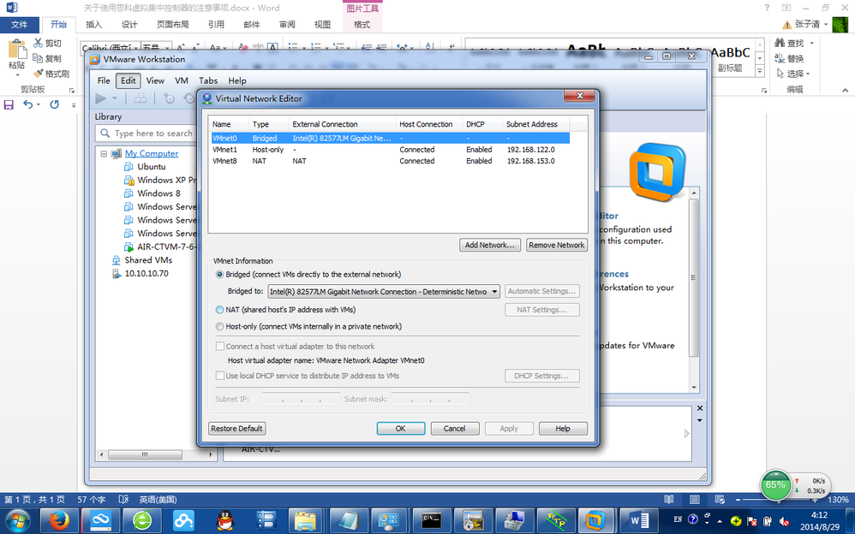855x534 pixels.
Task: Click Cancel in Virtual Network Editor
Action: click(x=455, y=428)
